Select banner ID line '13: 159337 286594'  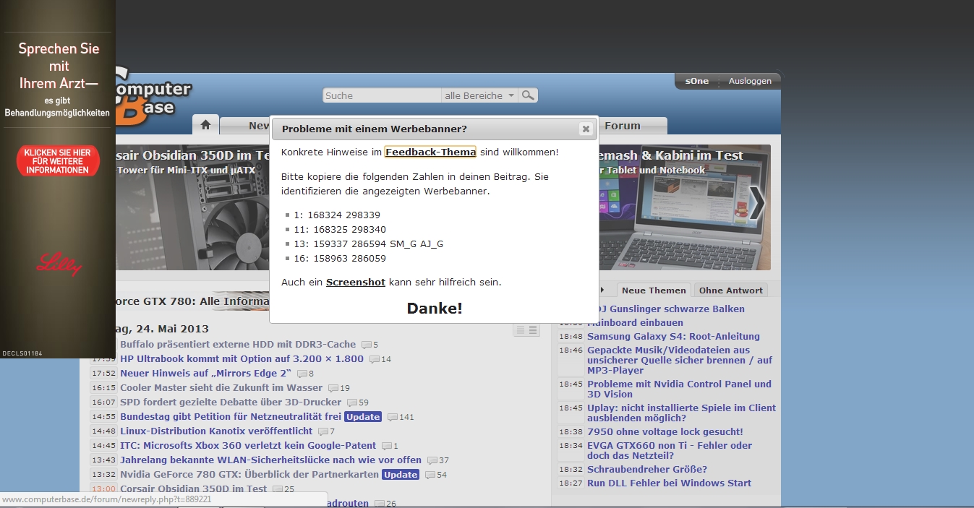[368, 244]
